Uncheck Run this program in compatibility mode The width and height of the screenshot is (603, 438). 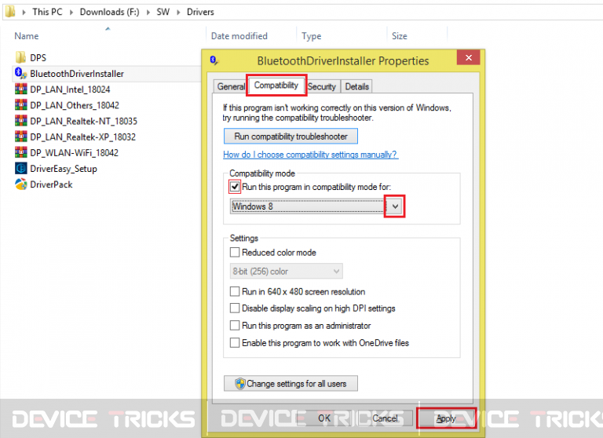click(x=235, y=187)
